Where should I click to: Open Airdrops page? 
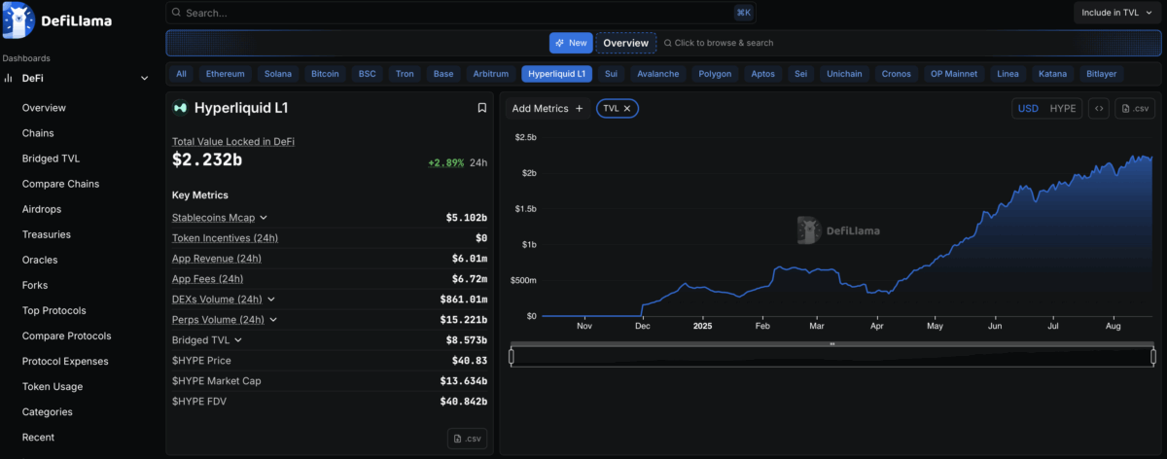click(x=42, y=209)
